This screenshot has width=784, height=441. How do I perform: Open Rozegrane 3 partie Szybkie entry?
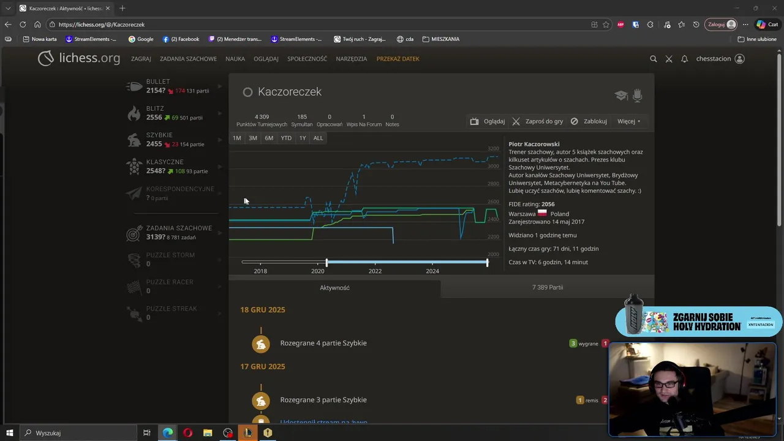[323, 400]
